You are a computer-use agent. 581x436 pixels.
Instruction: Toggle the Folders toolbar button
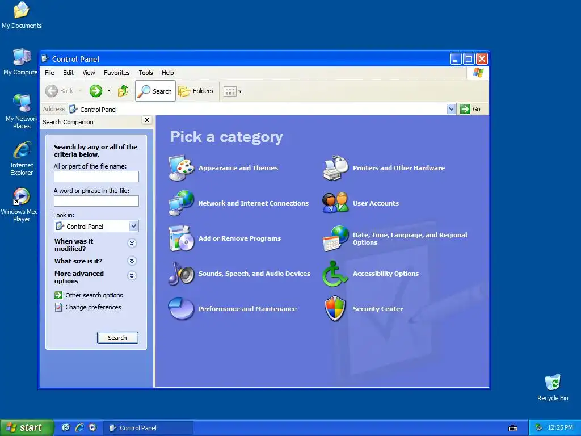196,91
